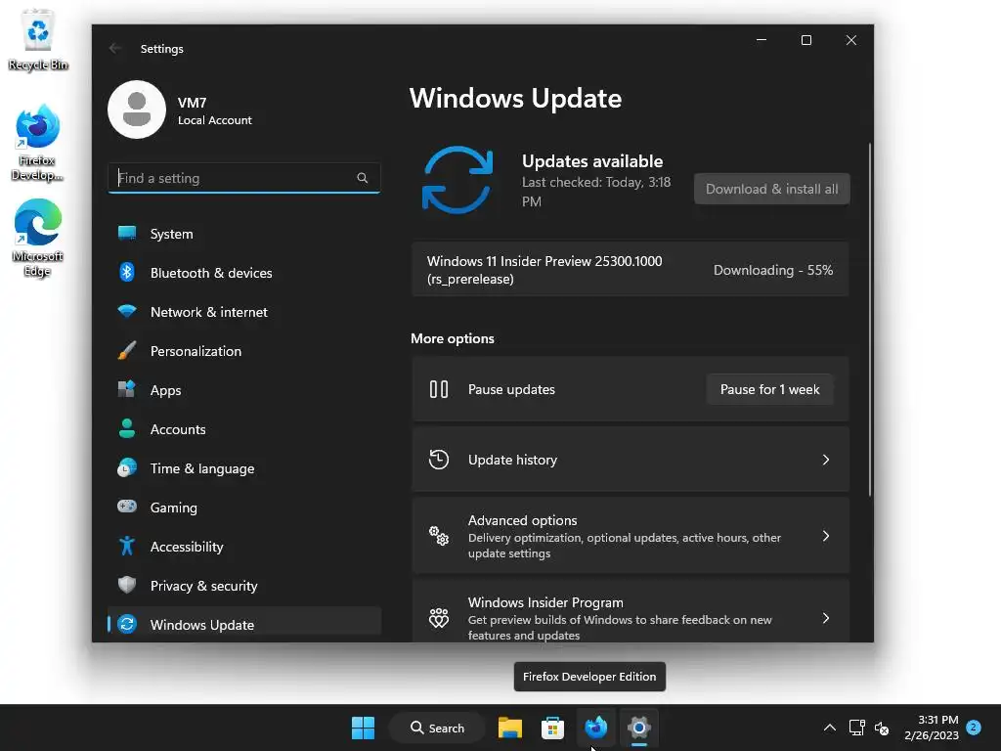This screenshot has width=1001, height=751.
Task: Select Accessibility in sidebar
Action: pyautogui.click(x=244, y=546)
